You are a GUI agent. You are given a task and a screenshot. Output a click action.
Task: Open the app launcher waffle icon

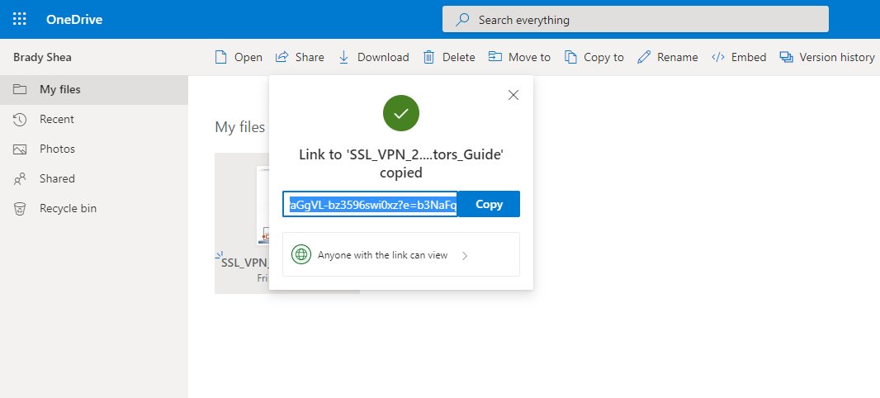pyautogui.click(x=20, y=19)
